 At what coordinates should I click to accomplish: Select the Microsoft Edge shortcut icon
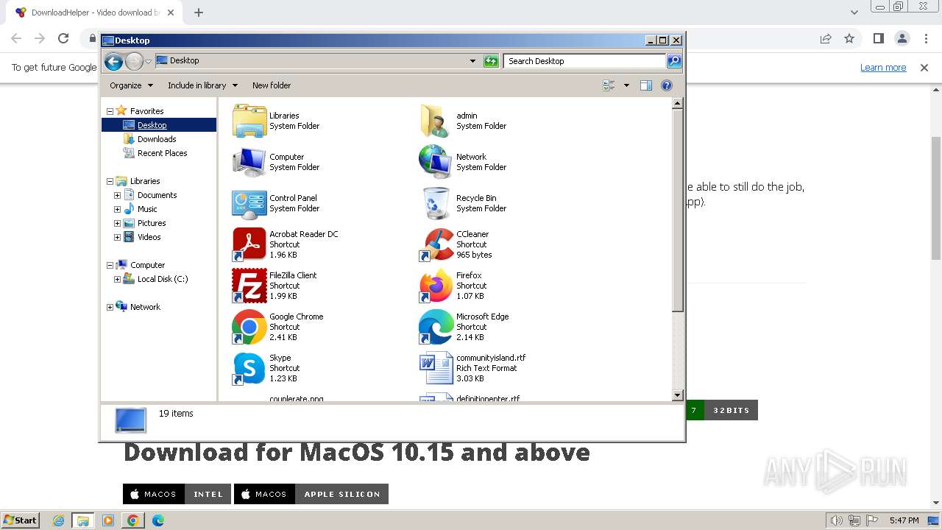pyautogui.click(x=436, y=327)
